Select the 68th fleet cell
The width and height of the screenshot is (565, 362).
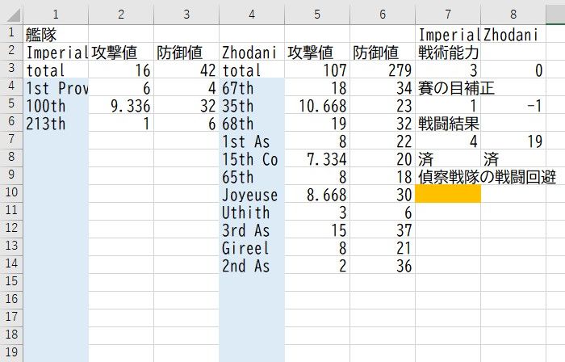pyautogui.click(x=252, y=123)
